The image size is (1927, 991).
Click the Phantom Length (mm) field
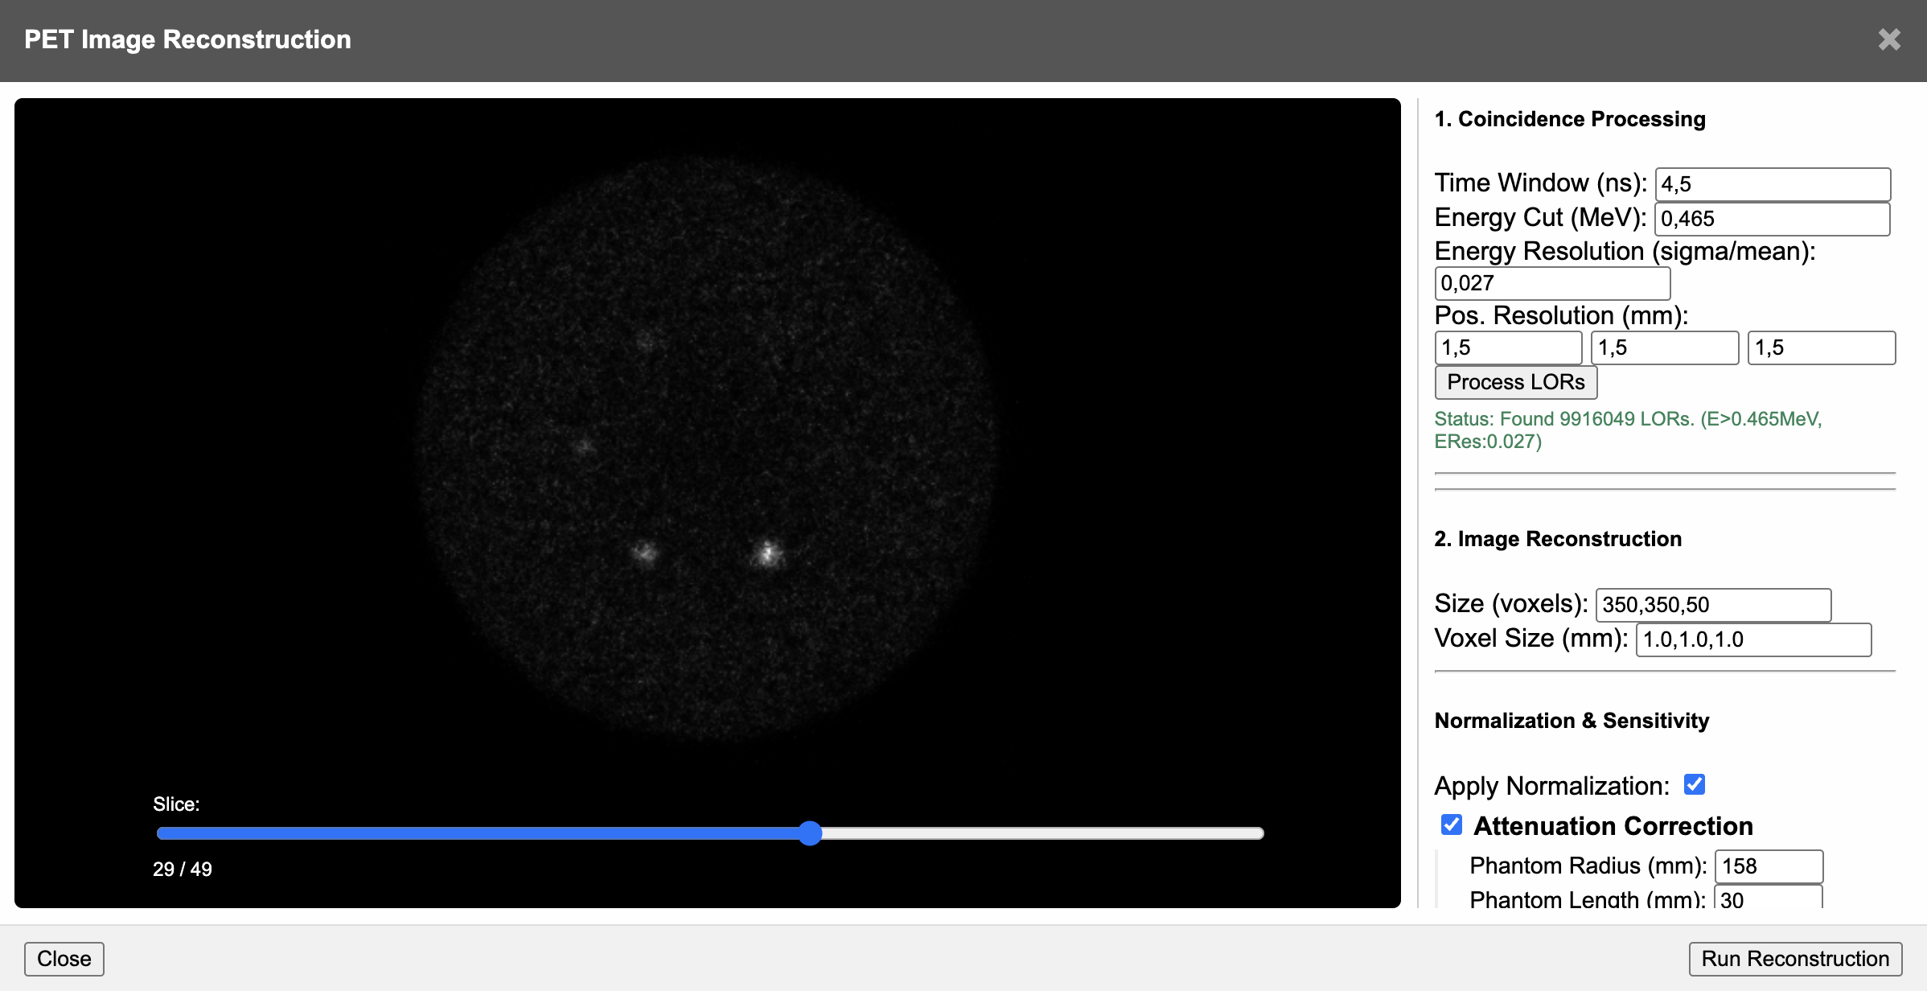pos(1768,898)
